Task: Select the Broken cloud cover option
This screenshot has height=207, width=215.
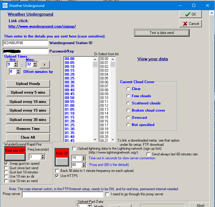Action: 128,110
